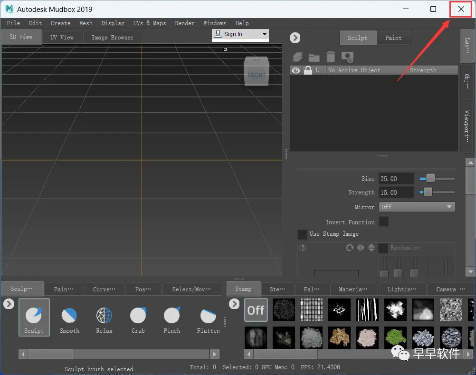Open the Falloff tray tab
This screenshot has height=375, width=476.
coord(312,289)
